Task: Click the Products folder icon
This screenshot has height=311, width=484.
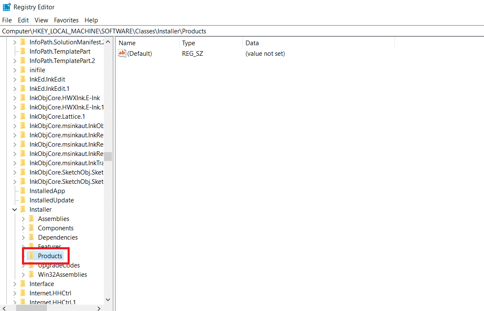Action: coord(32,256)
